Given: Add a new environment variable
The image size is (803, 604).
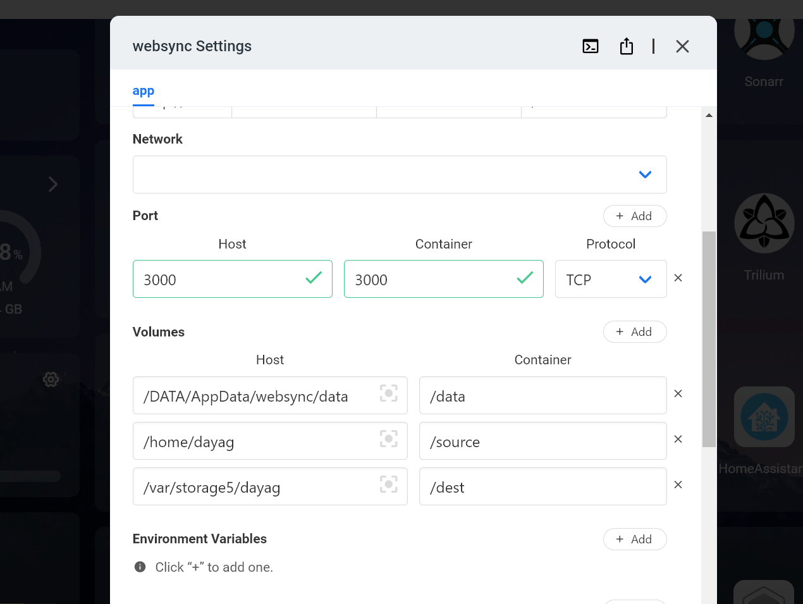Looking at the screenshot, I should 634,539.
